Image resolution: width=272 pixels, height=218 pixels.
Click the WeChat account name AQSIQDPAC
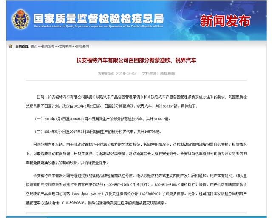(150, 194)
